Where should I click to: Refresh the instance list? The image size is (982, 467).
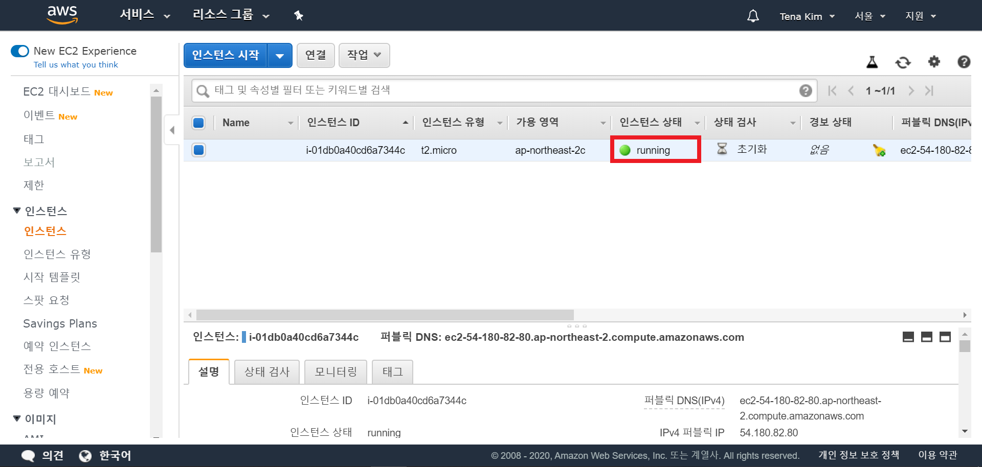coord(903,62)
